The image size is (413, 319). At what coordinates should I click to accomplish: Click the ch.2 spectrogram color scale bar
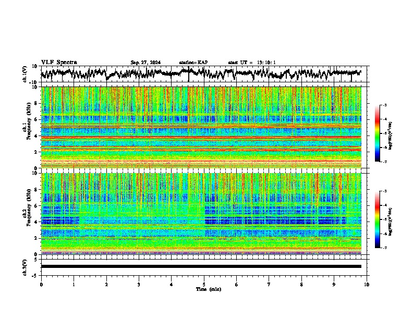(378, 219)
